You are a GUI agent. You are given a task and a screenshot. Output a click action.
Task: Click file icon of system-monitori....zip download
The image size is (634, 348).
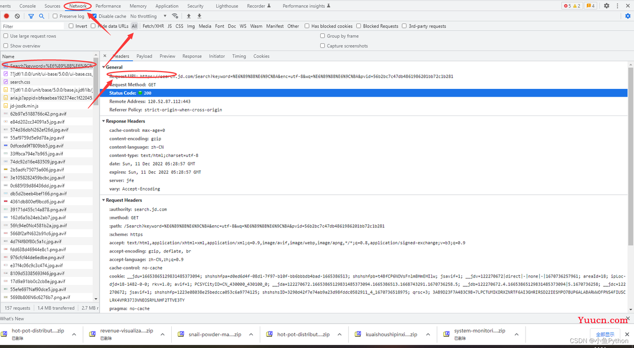click(x=446, y=334)
